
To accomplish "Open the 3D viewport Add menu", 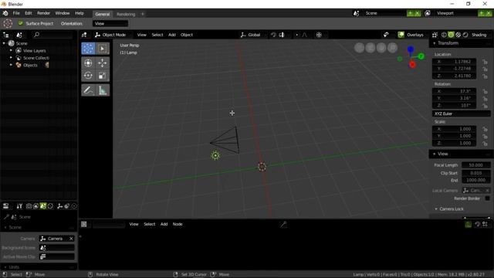I will [171, 35].
